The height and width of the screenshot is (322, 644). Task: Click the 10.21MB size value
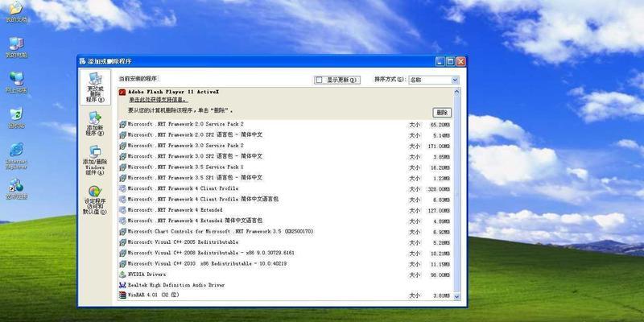pos(440,254)
